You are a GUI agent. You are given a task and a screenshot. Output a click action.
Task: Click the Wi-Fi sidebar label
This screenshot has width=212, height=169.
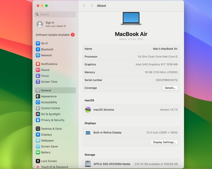(45, 43)
